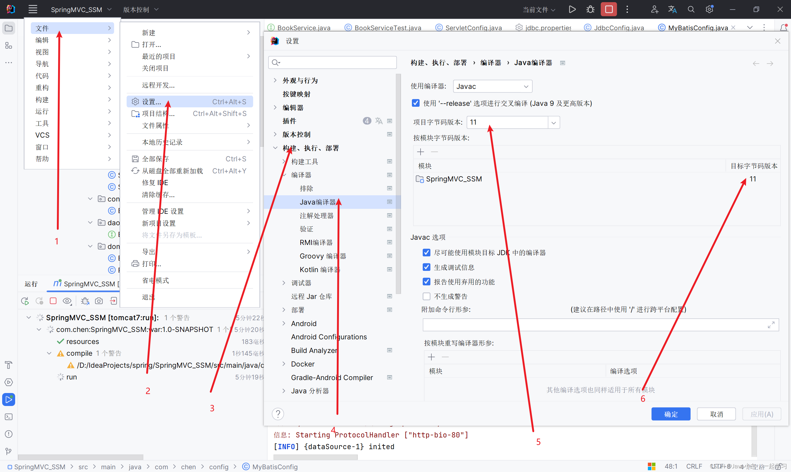Open the hamburger main menu icon

(x=33, y=9)
